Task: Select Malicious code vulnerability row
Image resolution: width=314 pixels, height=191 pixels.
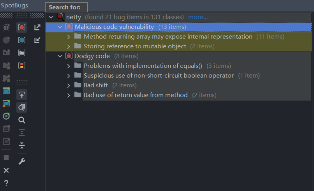Action: coord(179,27)
